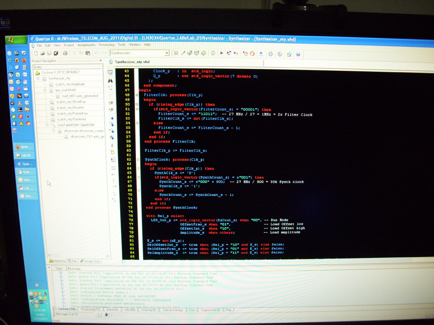Open the Help menu

(x=147, y=45)
